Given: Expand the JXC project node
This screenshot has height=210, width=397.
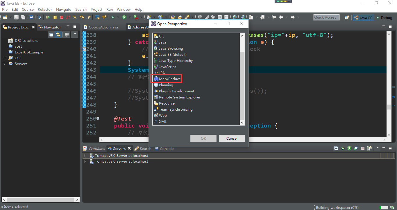Looking at the screenshot, I should tap(5, 58).
